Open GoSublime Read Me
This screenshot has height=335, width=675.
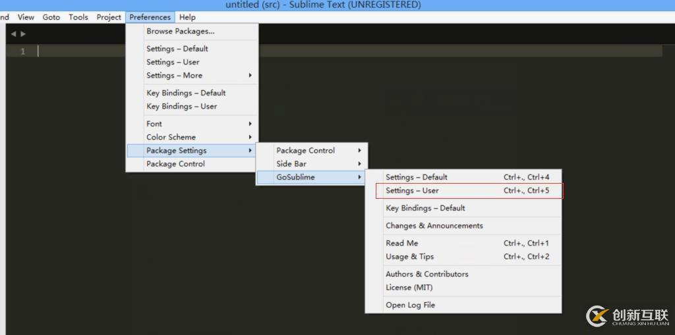click(x=463, y=244)
